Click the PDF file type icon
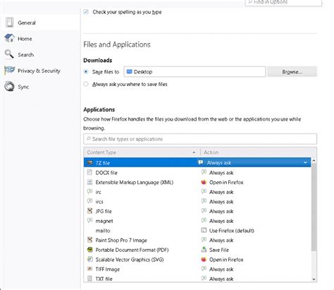 89,250
